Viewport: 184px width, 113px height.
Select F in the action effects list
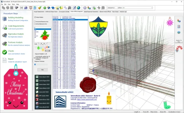(35, 28)
